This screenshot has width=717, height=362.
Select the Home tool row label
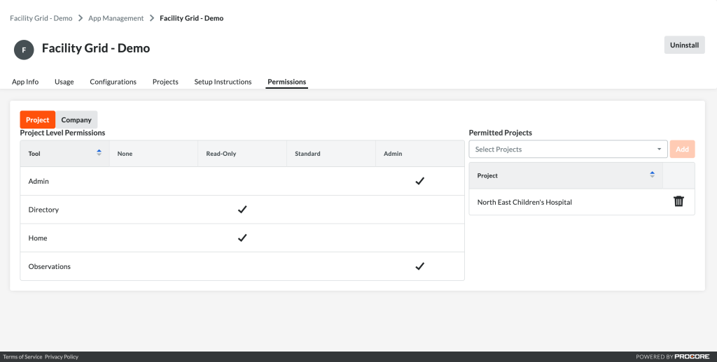pos(38,238)
